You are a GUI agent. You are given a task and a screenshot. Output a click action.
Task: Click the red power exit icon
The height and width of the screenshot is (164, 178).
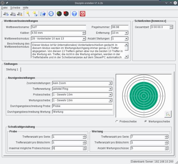[x=83, y=14]
